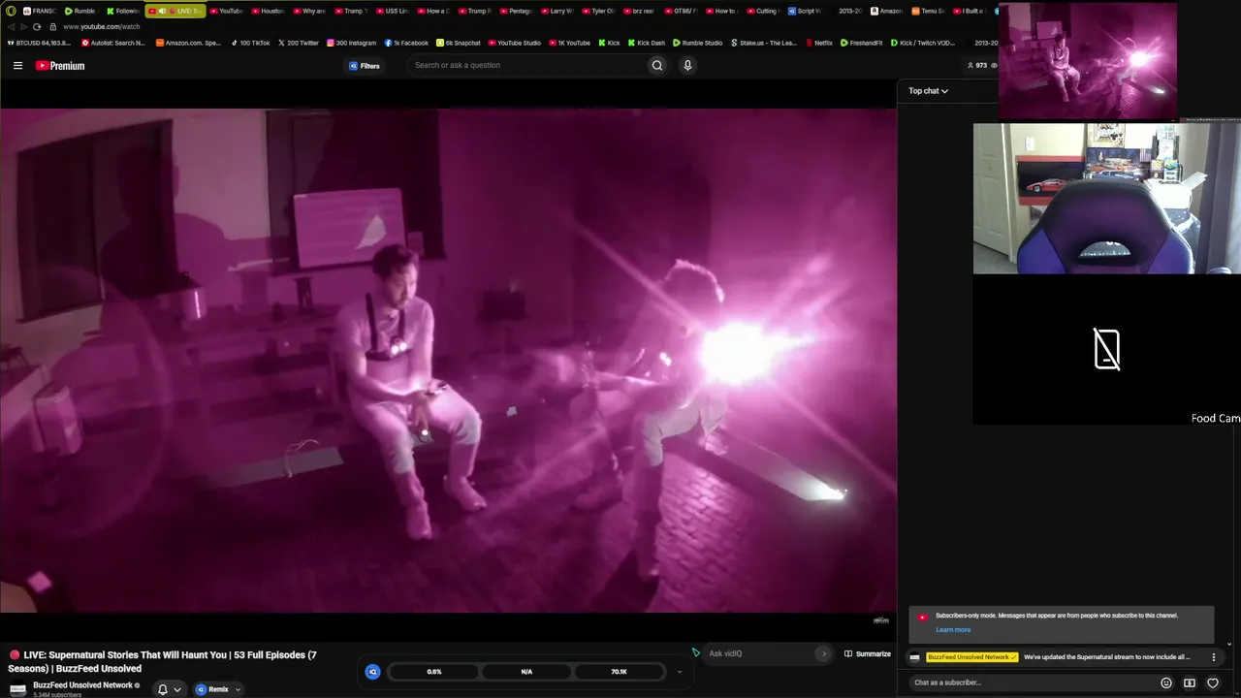Viewport: 1241px width, 698px height.
Task: Click the search magnifier button
Action: click(x=657, y=65)
